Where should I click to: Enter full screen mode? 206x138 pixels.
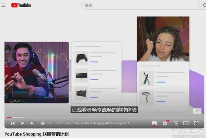[x=196, y=123]
